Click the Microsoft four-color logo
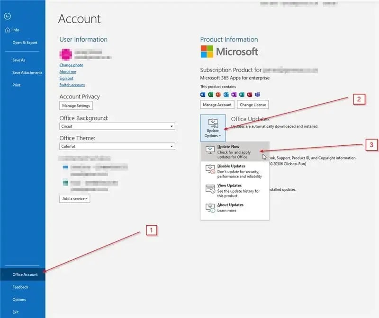Viewport: 379px width, 318px height. coord(207,52)
